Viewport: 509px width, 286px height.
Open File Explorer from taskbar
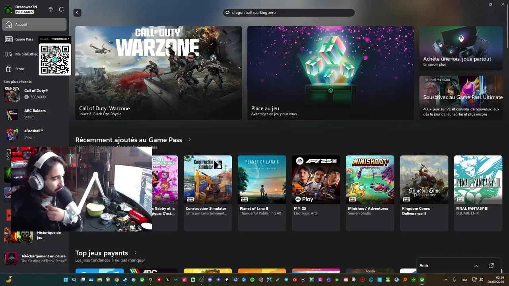point(100,280)
